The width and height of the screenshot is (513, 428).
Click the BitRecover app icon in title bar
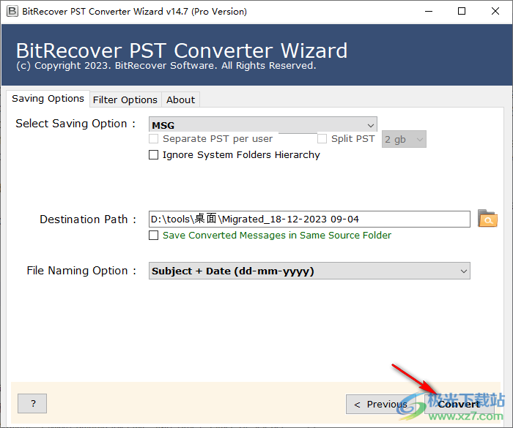click(x=12, y=12)
